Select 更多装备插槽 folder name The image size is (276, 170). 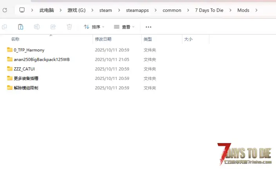26,78
